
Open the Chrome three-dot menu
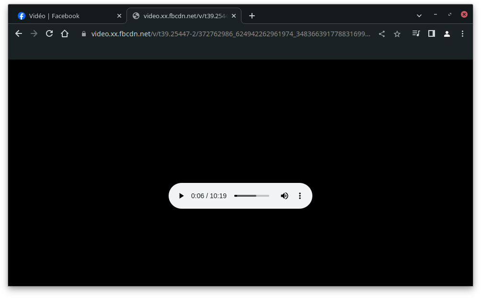462,34
